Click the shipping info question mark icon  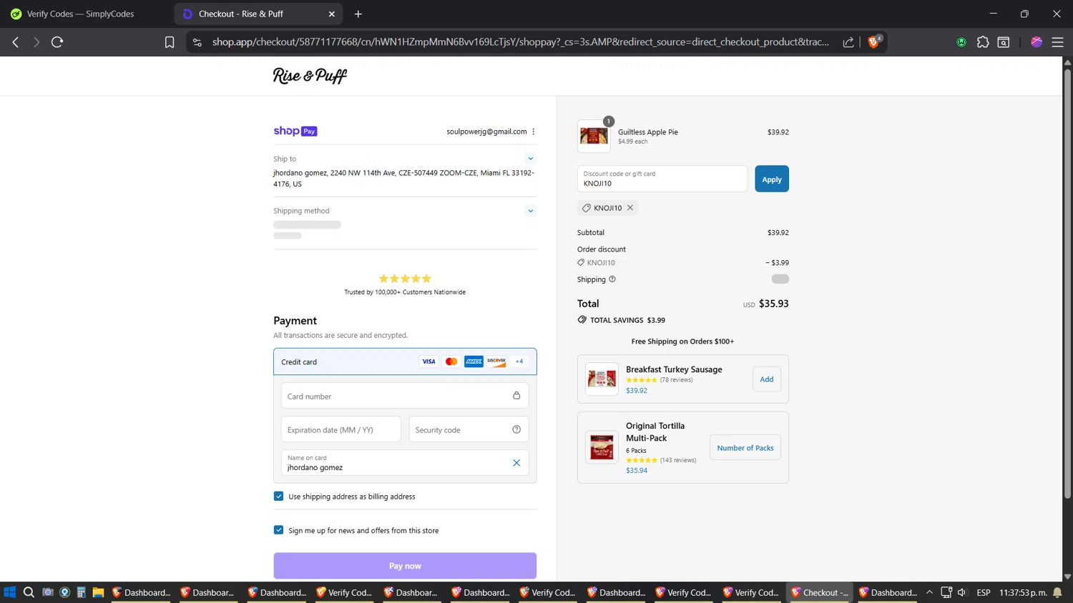[612, 279]
